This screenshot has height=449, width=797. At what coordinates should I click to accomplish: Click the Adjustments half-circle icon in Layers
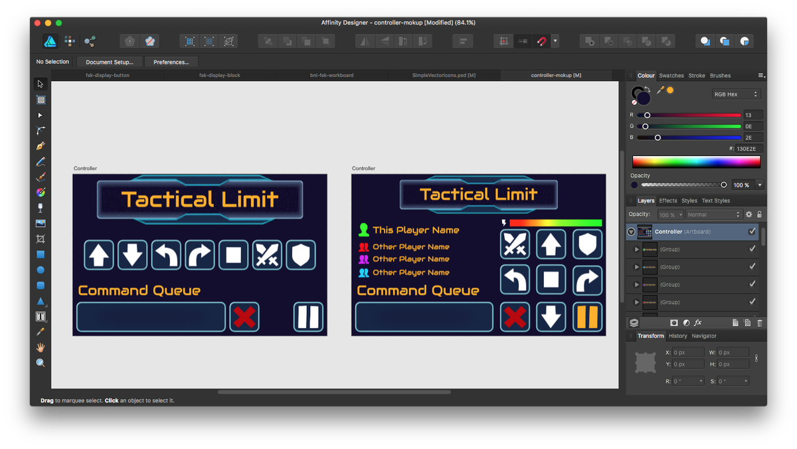pyautogui.click(x=686, y=323)
